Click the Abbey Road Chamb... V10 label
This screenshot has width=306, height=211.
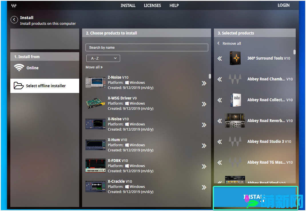270,79
